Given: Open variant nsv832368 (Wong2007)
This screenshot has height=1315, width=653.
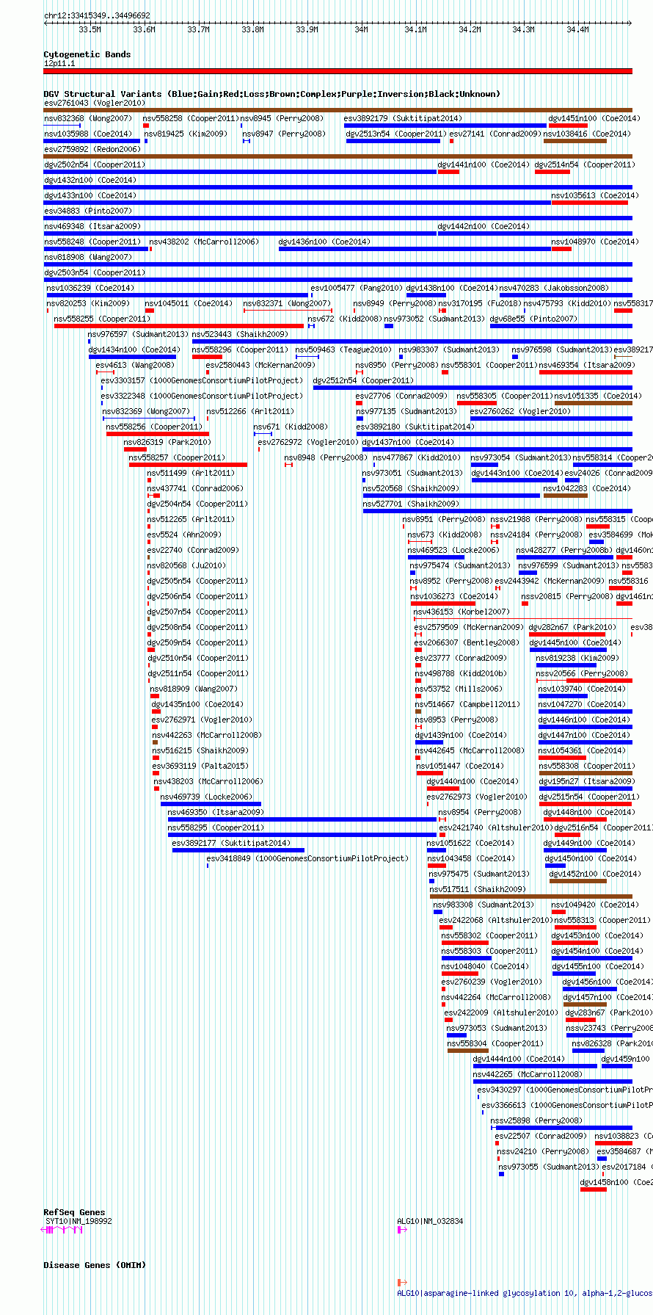Looking at the screenshot, I should [x=88, y=118].
